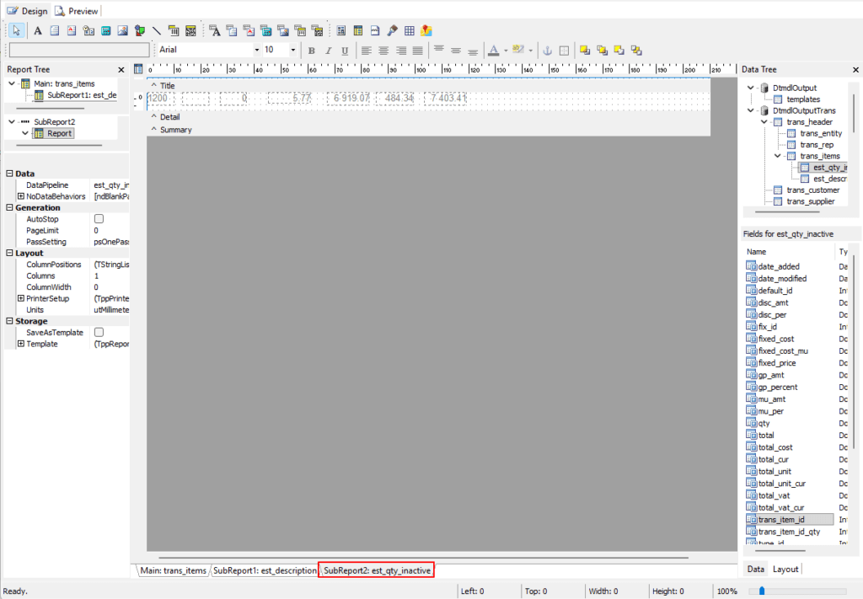Collapse the Data property group
This screenshot has height=599, width=863.
[9, 174]
